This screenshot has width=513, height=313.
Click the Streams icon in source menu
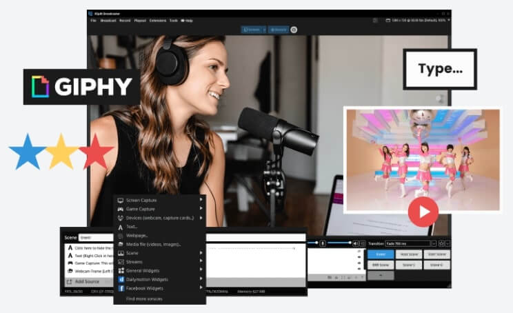click(x=121, y=262)
